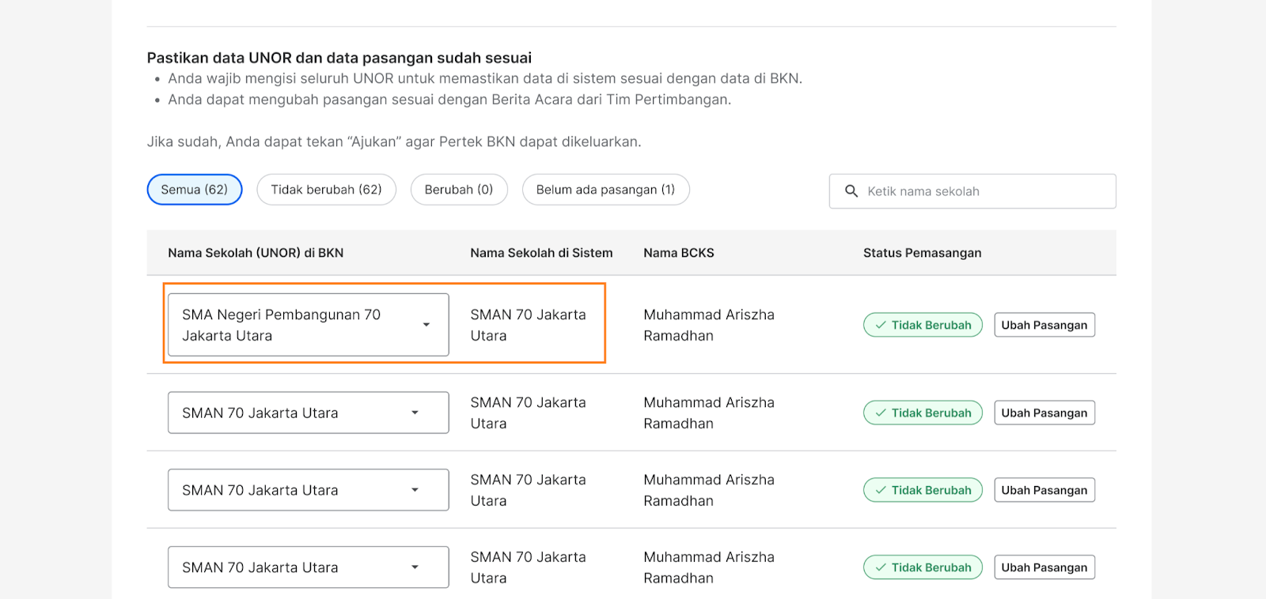Click Status Pemasangan column header

(x=923, y=253)
